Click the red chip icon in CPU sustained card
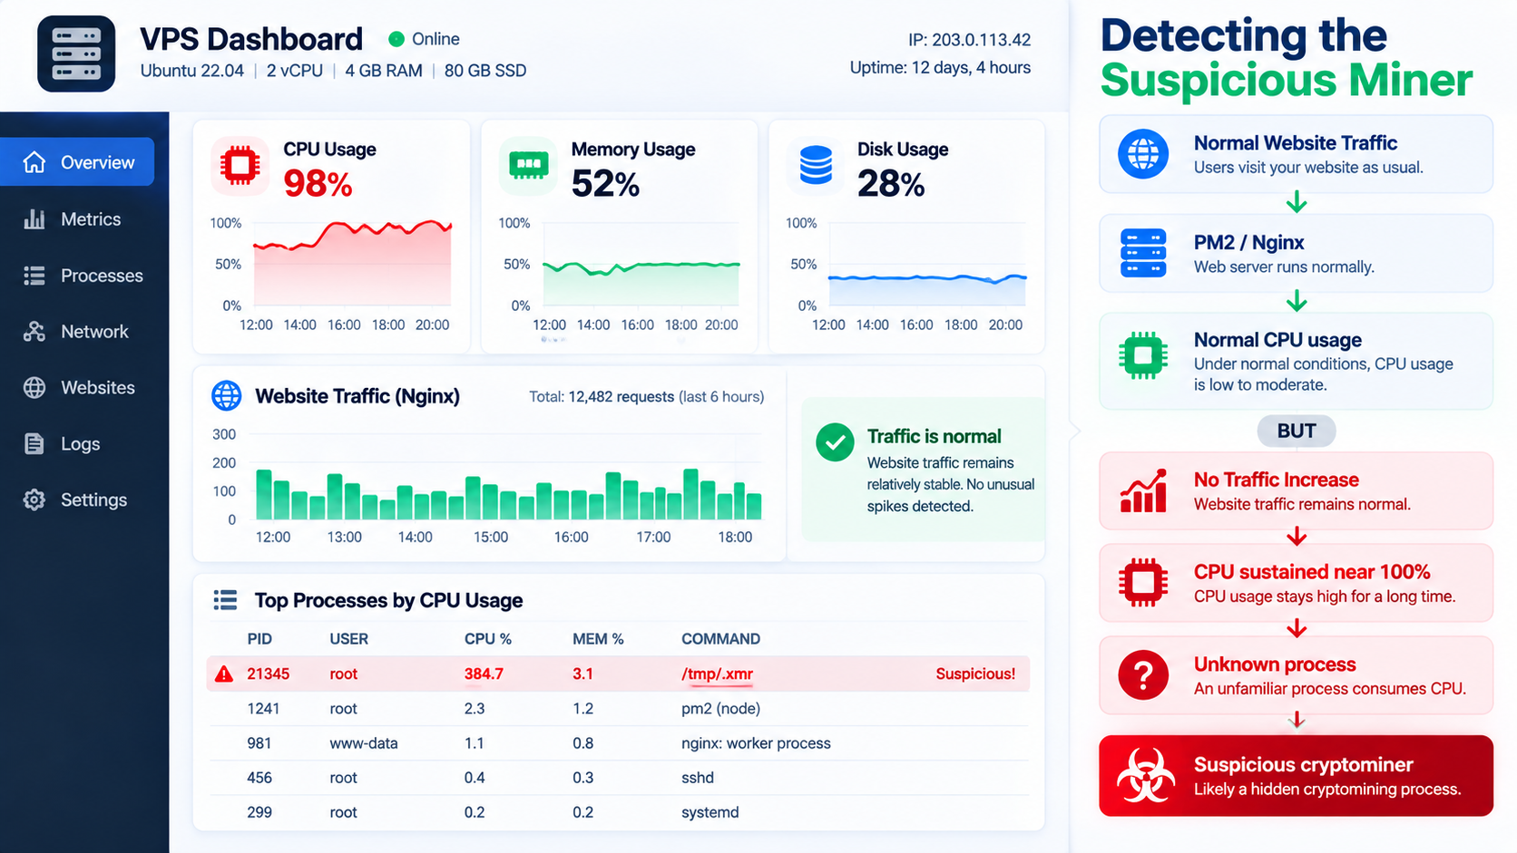This screenshot has width=1517, height=853. pyautogui.click(x=1143, y=582)
